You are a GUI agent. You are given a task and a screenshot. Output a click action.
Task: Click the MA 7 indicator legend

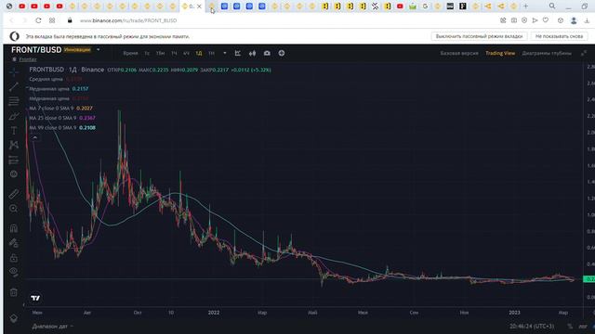click(x=60, y=109)
